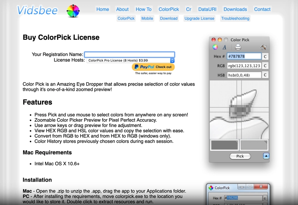The height and width of the screenshot is (205, 298).
Task: Click the Hex # value field
Action: click(244, 57)
